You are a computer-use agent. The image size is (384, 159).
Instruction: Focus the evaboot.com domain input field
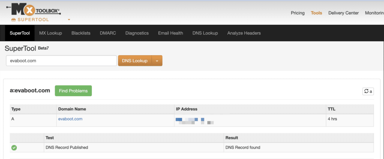(61, 61)
